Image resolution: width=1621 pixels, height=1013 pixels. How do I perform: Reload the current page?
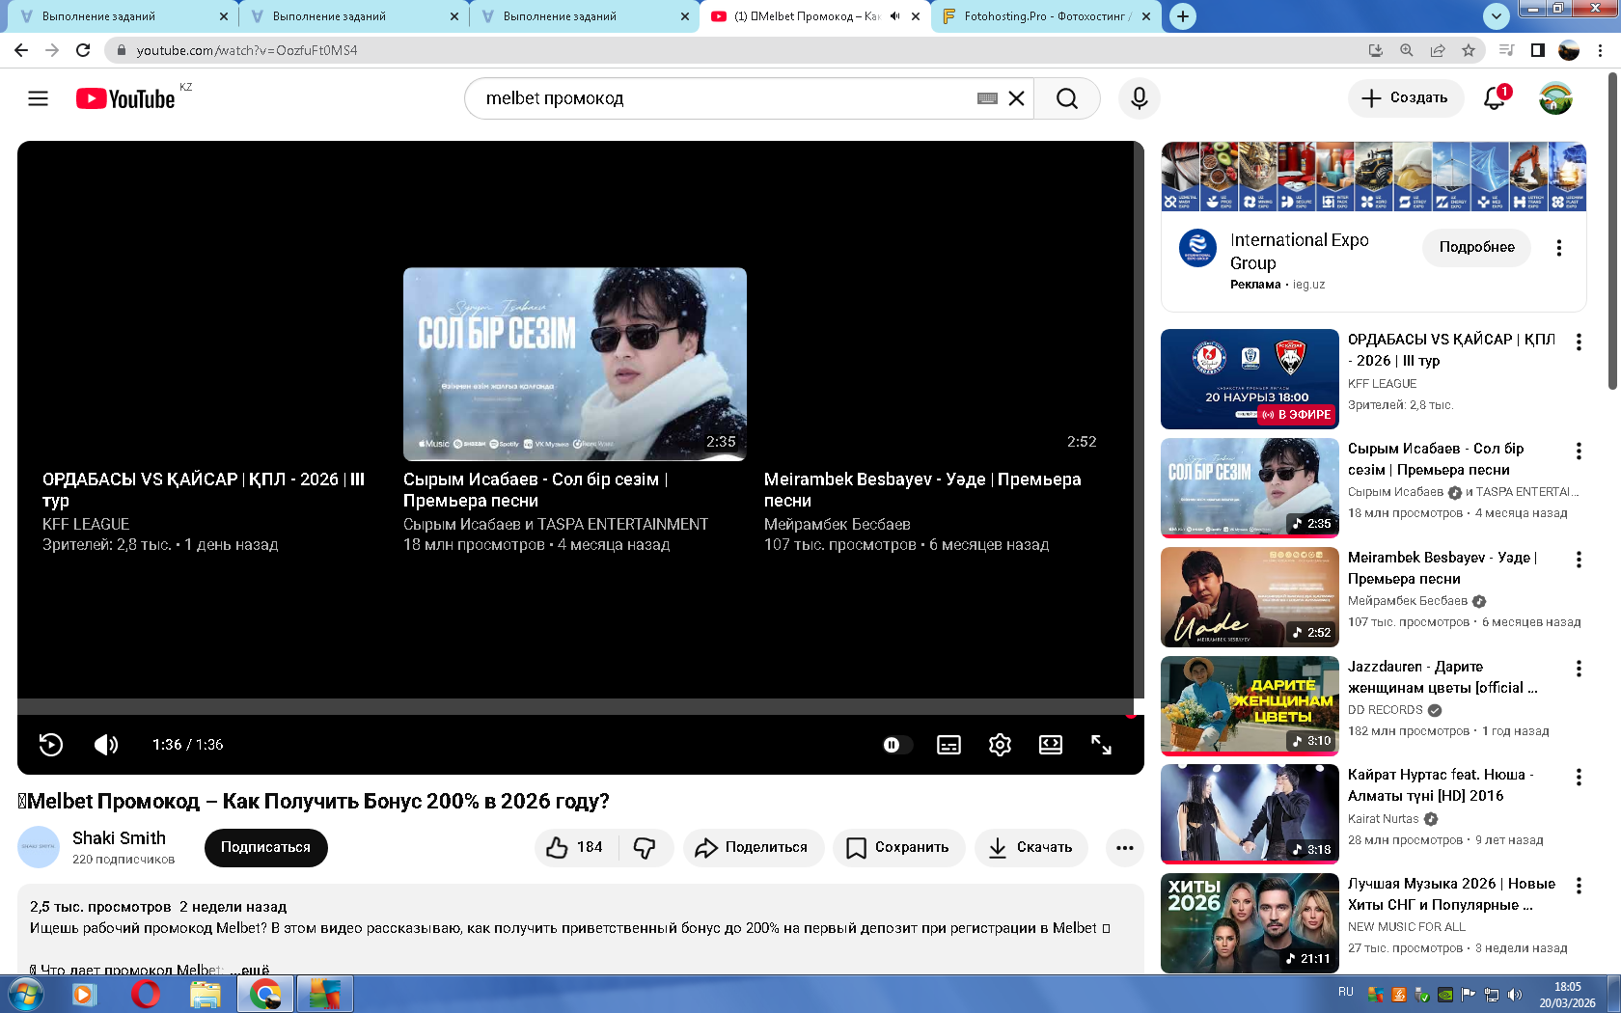pos(83,50)
